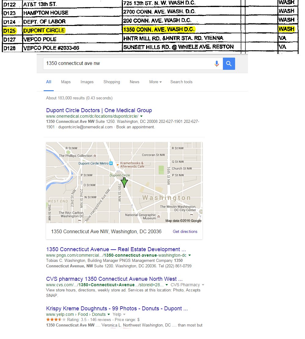Viewport: 305px width, 339px height.
Task: Expand arrow next to cvs.com URL
Action: (x=167, y=285)
